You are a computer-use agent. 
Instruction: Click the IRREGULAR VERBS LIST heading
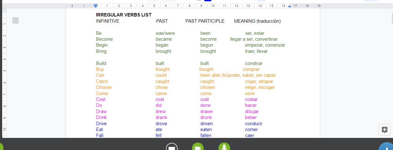coord(124,15)
